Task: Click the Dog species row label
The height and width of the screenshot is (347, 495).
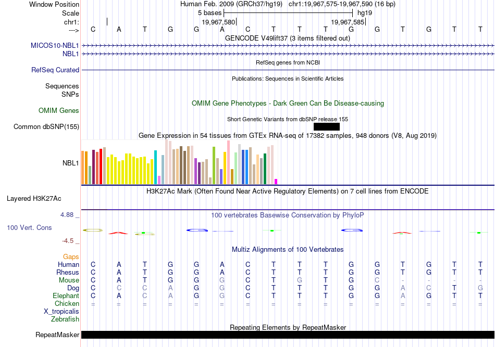Action: 73,288
